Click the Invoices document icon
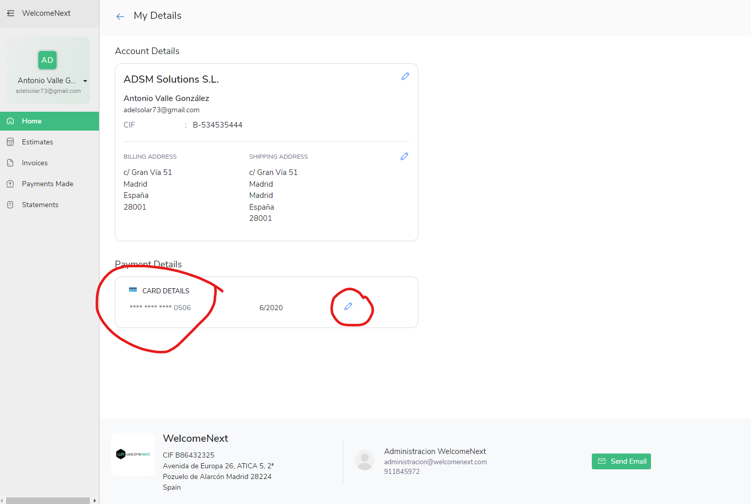The height and width of the screenshot is (504, 751). tap(10, 163)
